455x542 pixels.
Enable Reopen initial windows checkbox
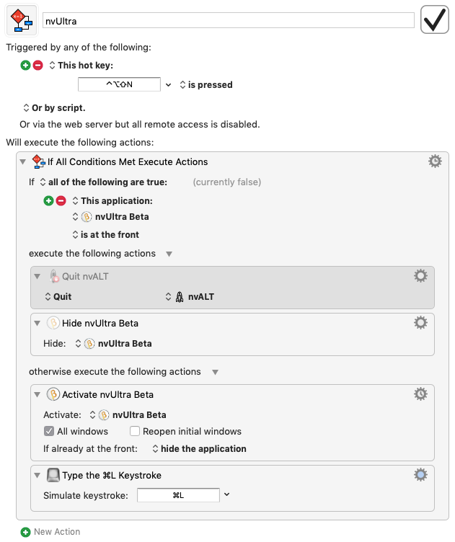click(x=135, y=431)
